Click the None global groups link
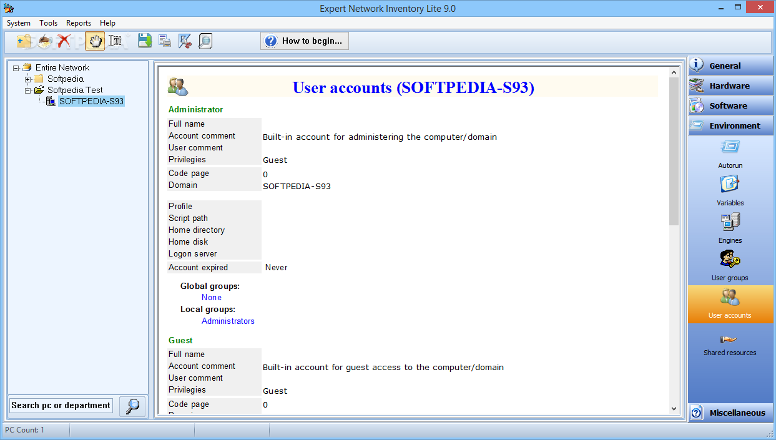 coord(212,298)
